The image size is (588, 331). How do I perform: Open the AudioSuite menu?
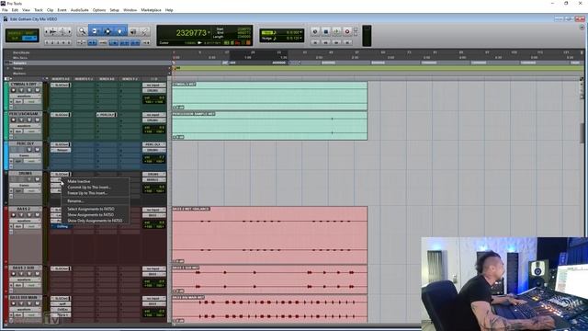pos(80,10)
